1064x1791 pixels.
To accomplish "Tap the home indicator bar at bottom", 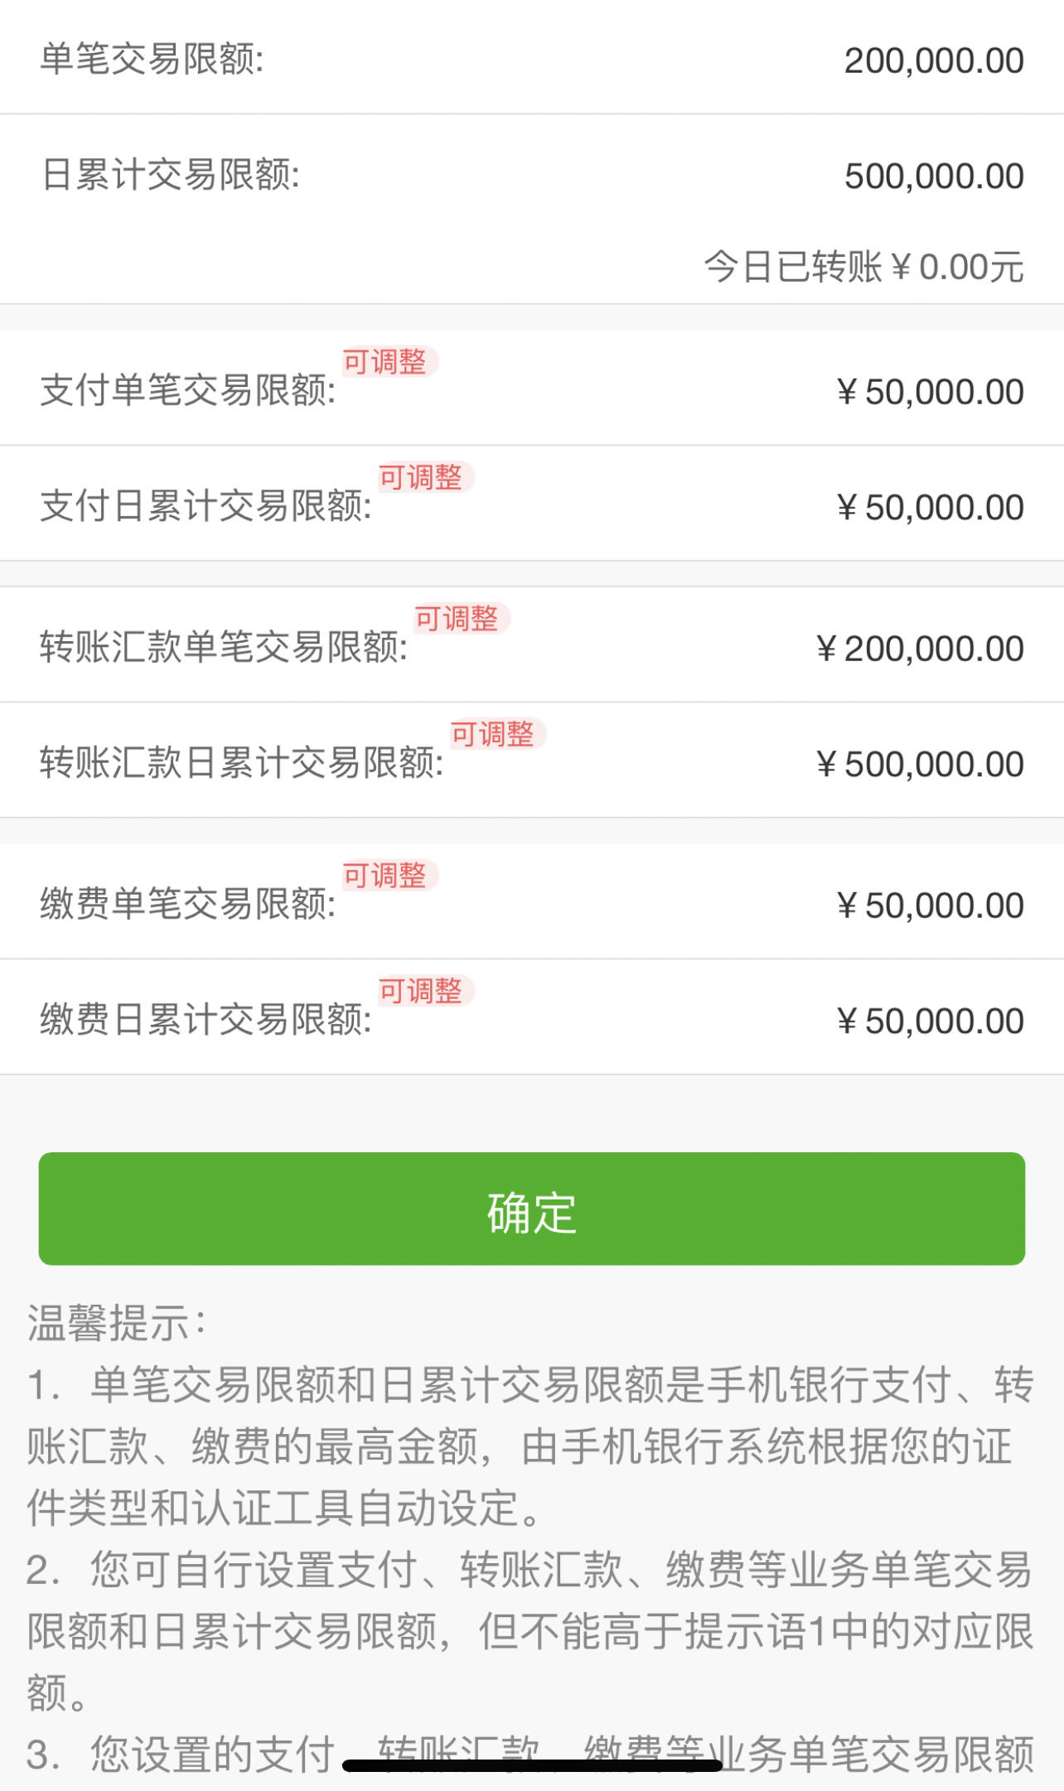I will click(532, 1765).
